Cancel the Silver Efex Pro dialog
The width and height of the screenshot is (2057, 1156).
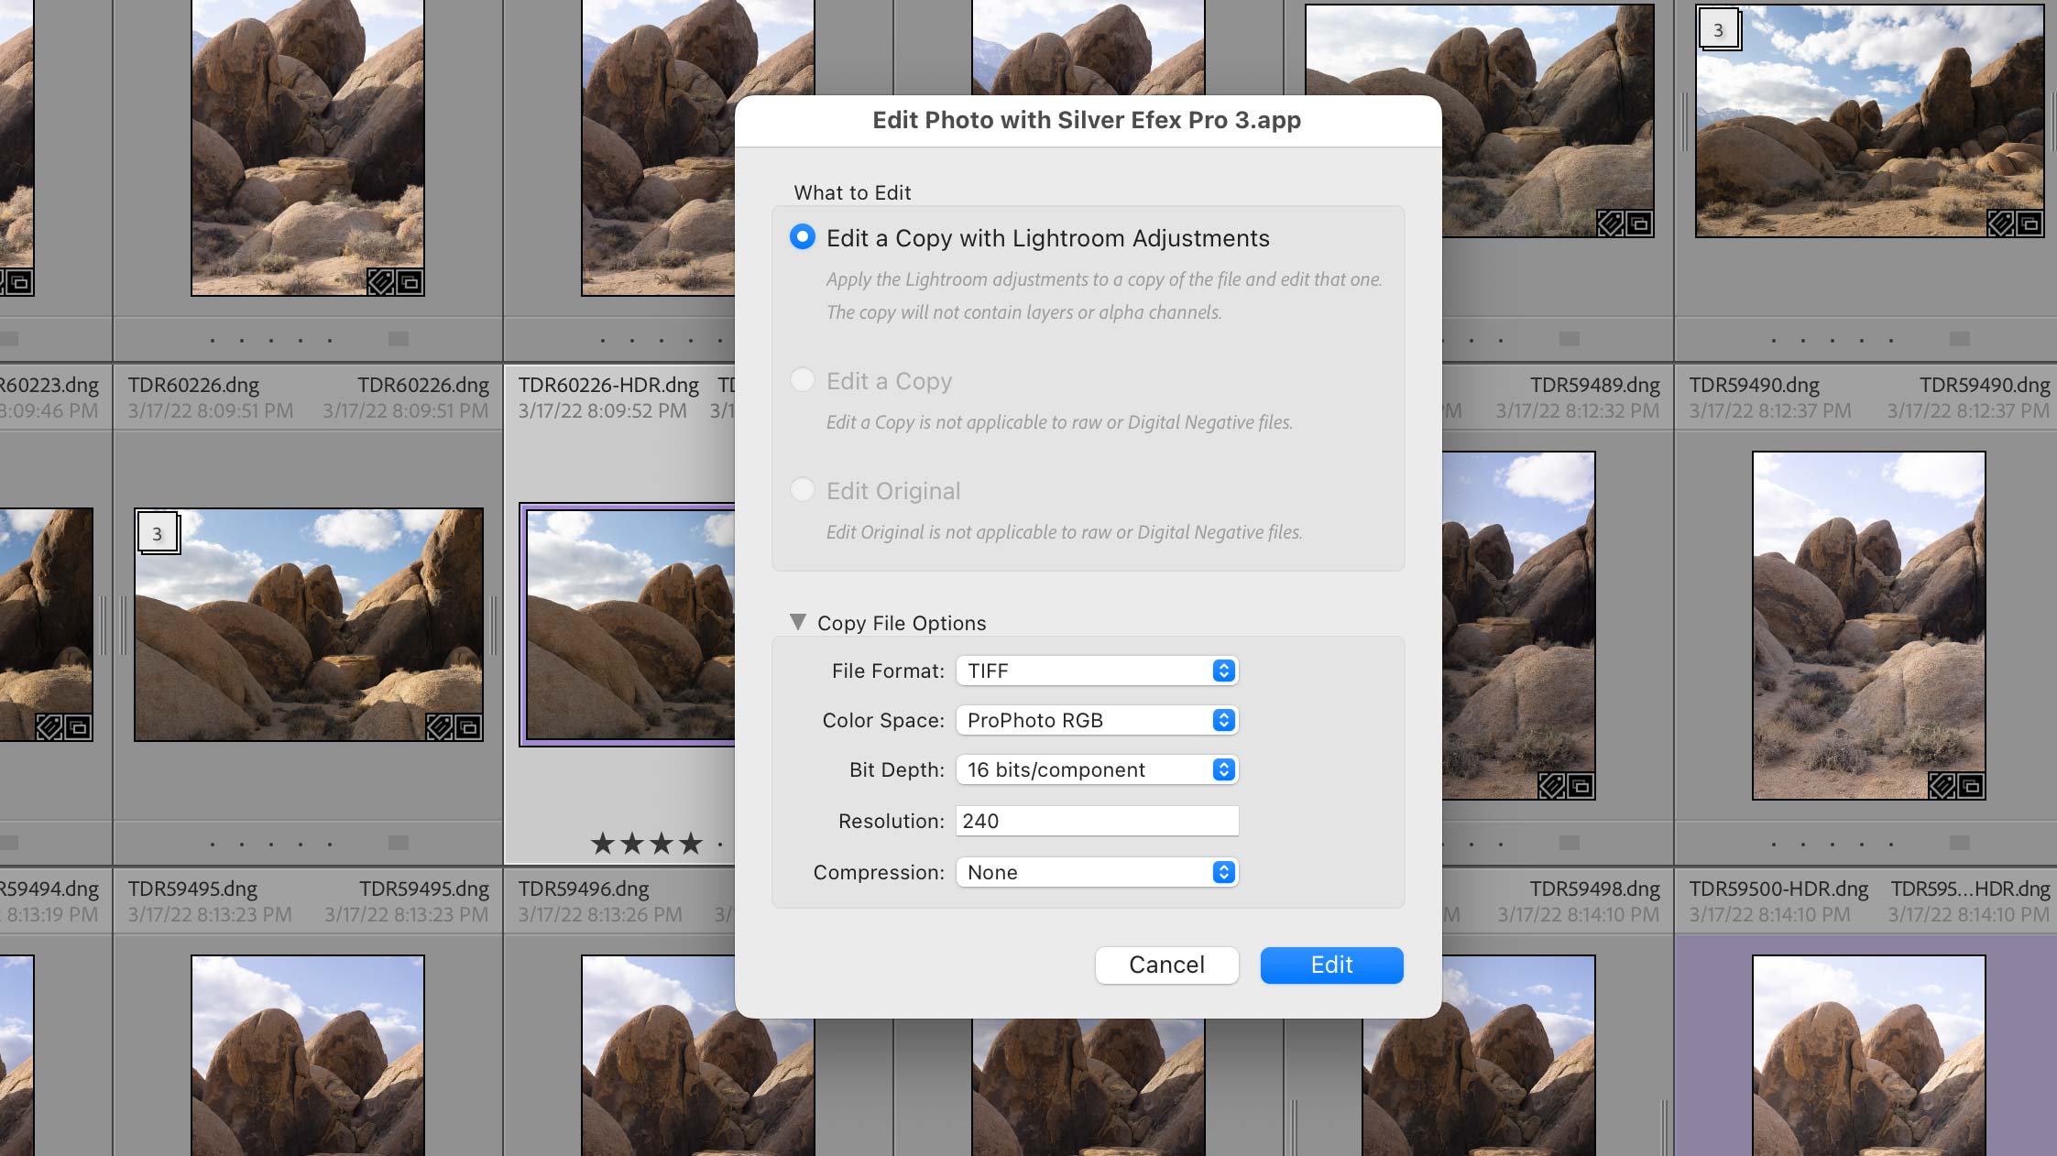(1166, 965)
